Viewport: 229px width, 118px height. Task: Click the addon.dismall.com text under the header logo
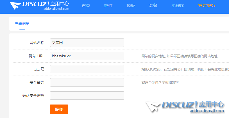coord(56,9)
